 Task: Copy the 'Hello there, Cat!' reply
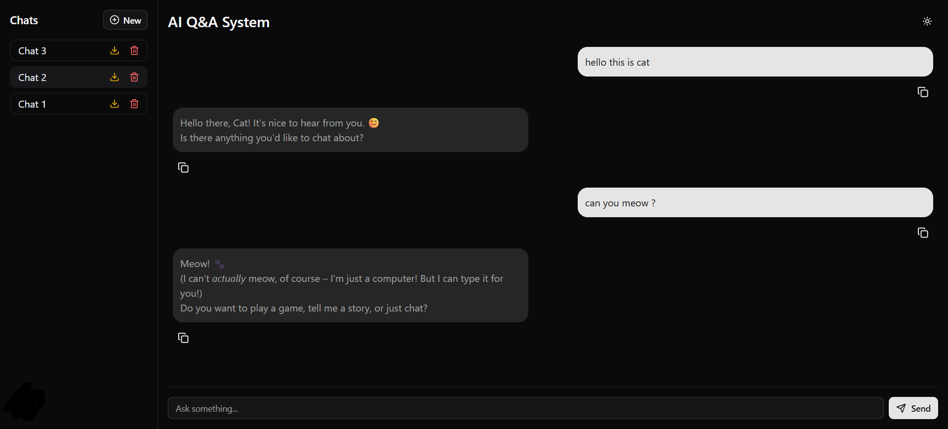coord(183,168)
